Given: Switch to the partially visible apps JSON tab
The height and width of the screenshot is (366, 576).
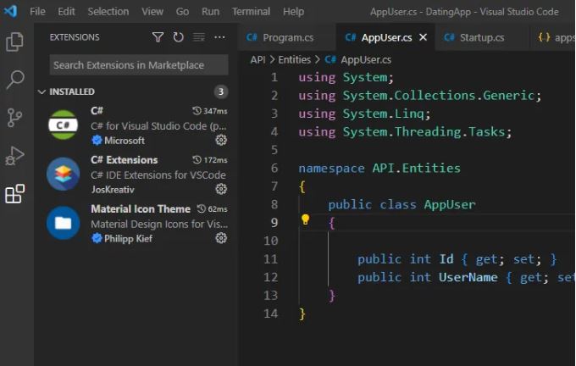Looking at the screenshot, I should pos(554,37).
